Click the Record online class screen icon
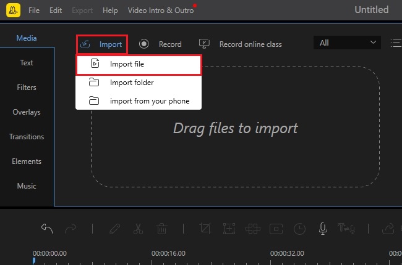The width and height of the screenshot is (402, 265). [x=204, y=44]
